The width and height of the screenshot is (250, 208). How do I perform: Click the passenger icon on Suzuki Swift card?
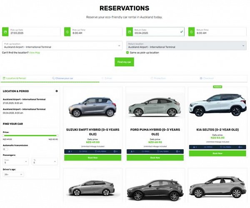[69, 151]
